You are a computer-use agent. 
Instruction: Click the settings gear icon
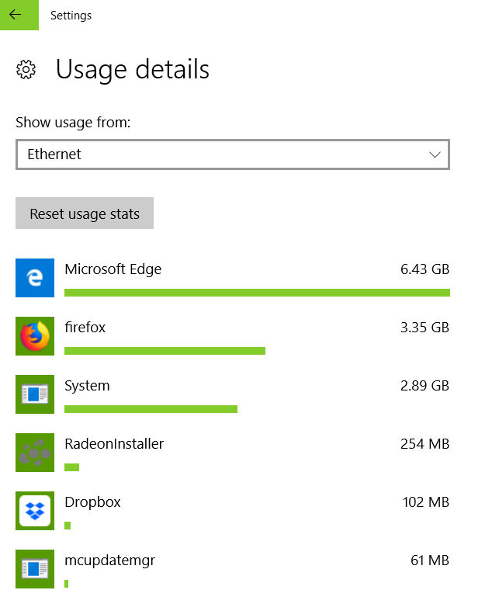pos(26,70)
